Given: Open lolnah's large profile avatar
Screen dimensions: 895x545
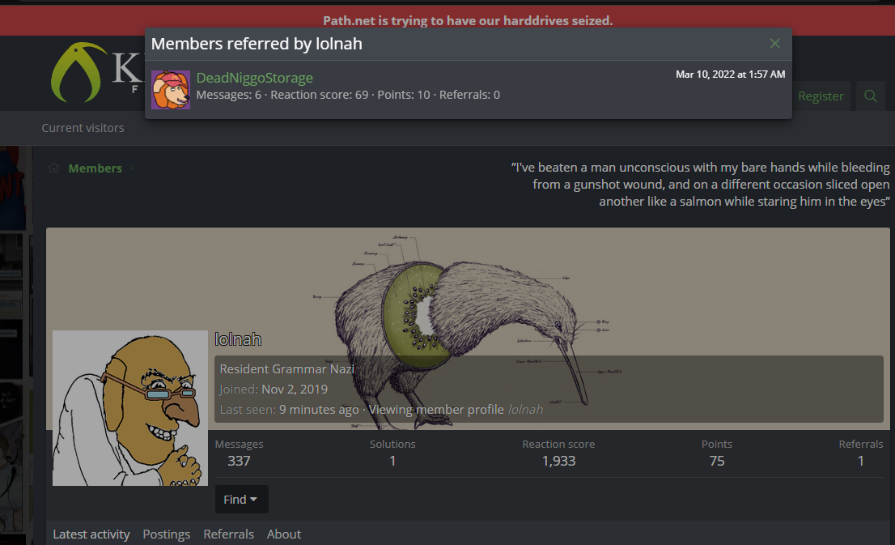Looking at the screenshot, I should (130, 408).
